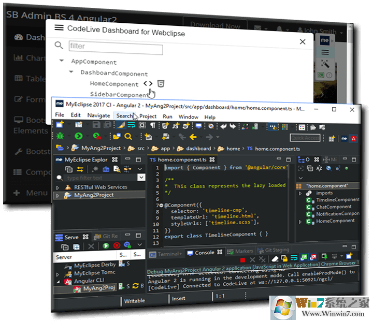The width and height of the screenshot is (373, 321).
Task: Open the Run menu
Action: tap(167, 116)
